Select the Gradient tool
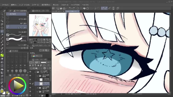Image resolution: width=173 pixels, height=97 pixels. 2,72
